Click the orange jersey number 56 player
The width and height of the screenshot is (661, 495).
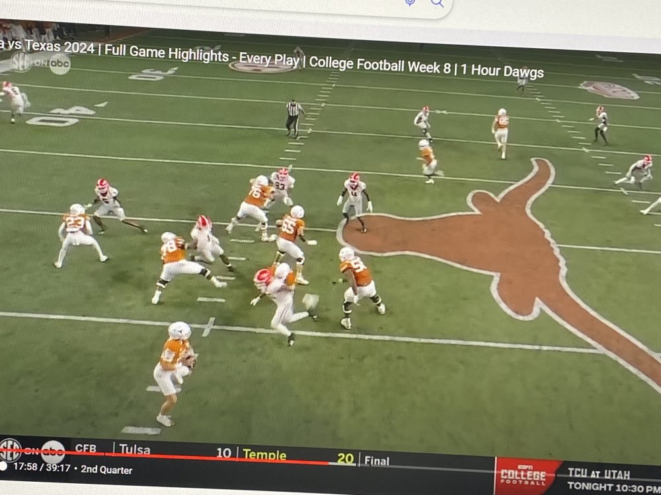point(357,284)
